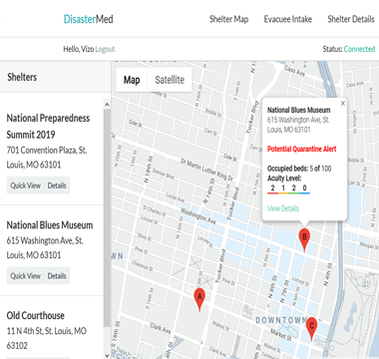Select Old Courthouse shelter name
379x359 pixels.
tap(36, 315)
